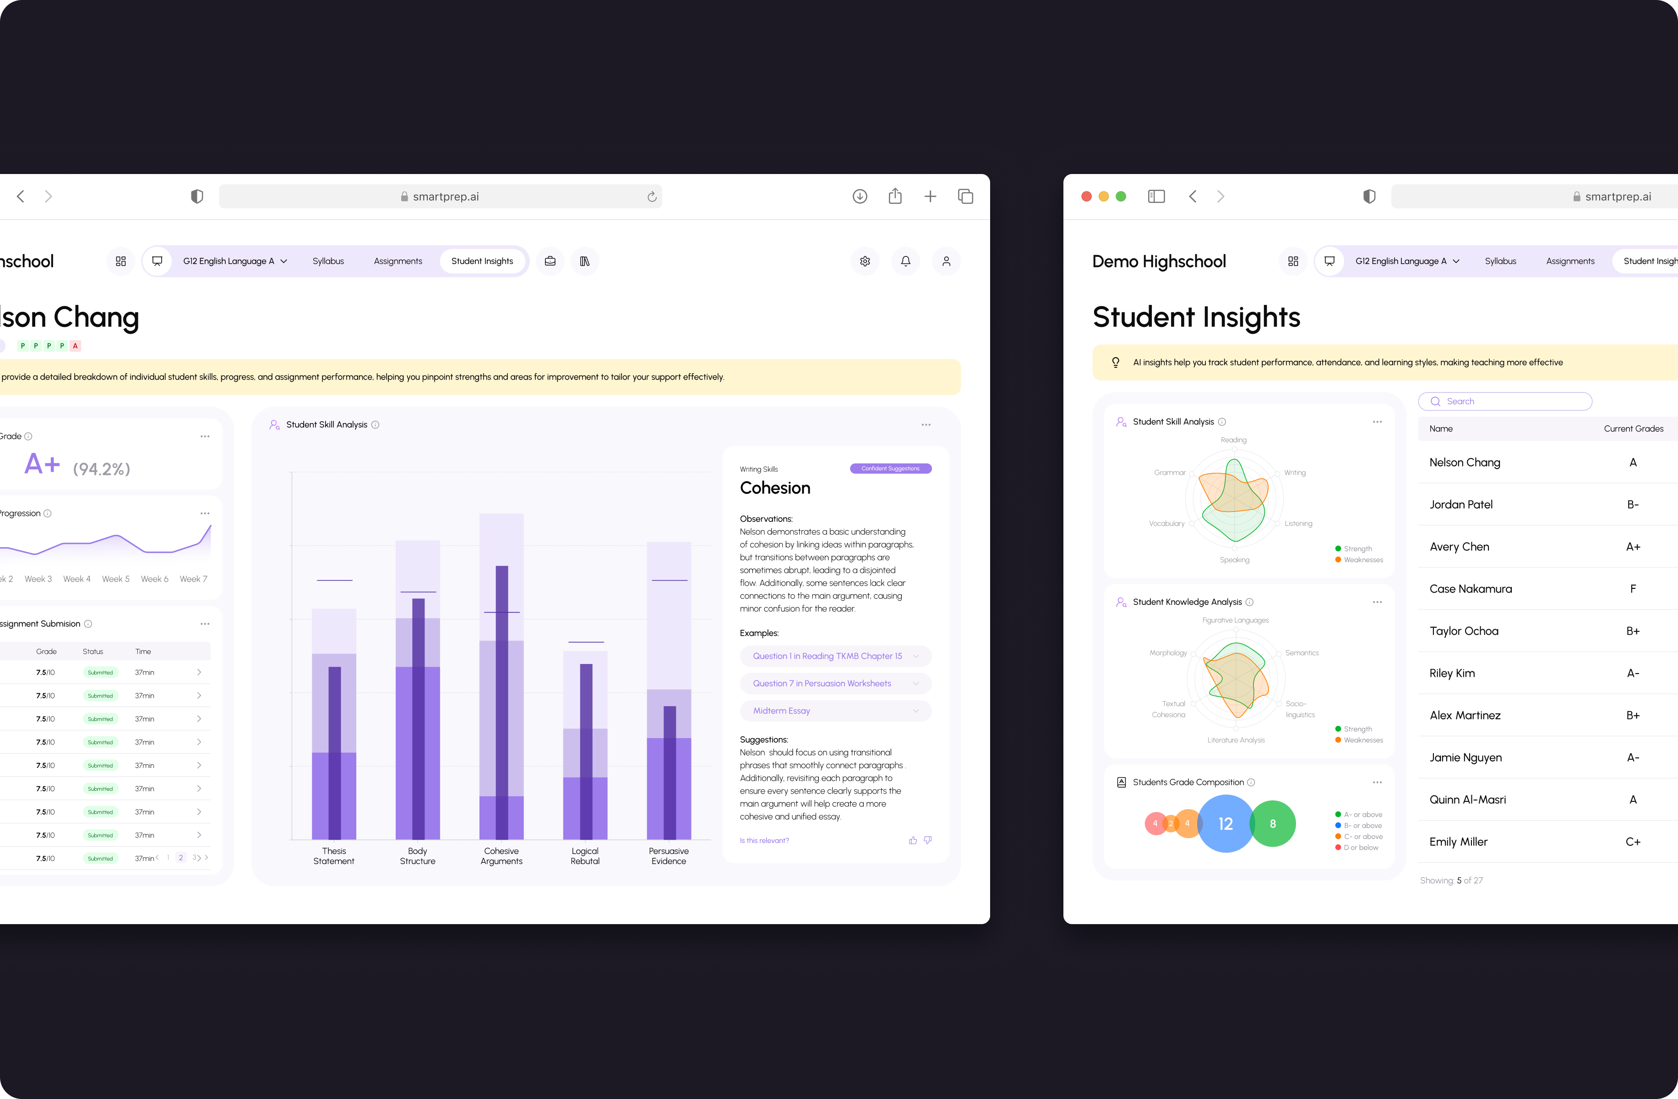Viewport: 1678px width, 1099px height.
Task: Open the three-dot menu on the Assignment Submission card
Action: point(204,624)
